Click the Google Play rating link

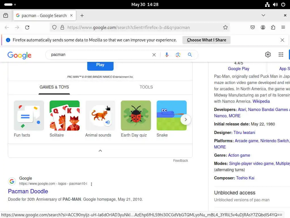[238, 69]
